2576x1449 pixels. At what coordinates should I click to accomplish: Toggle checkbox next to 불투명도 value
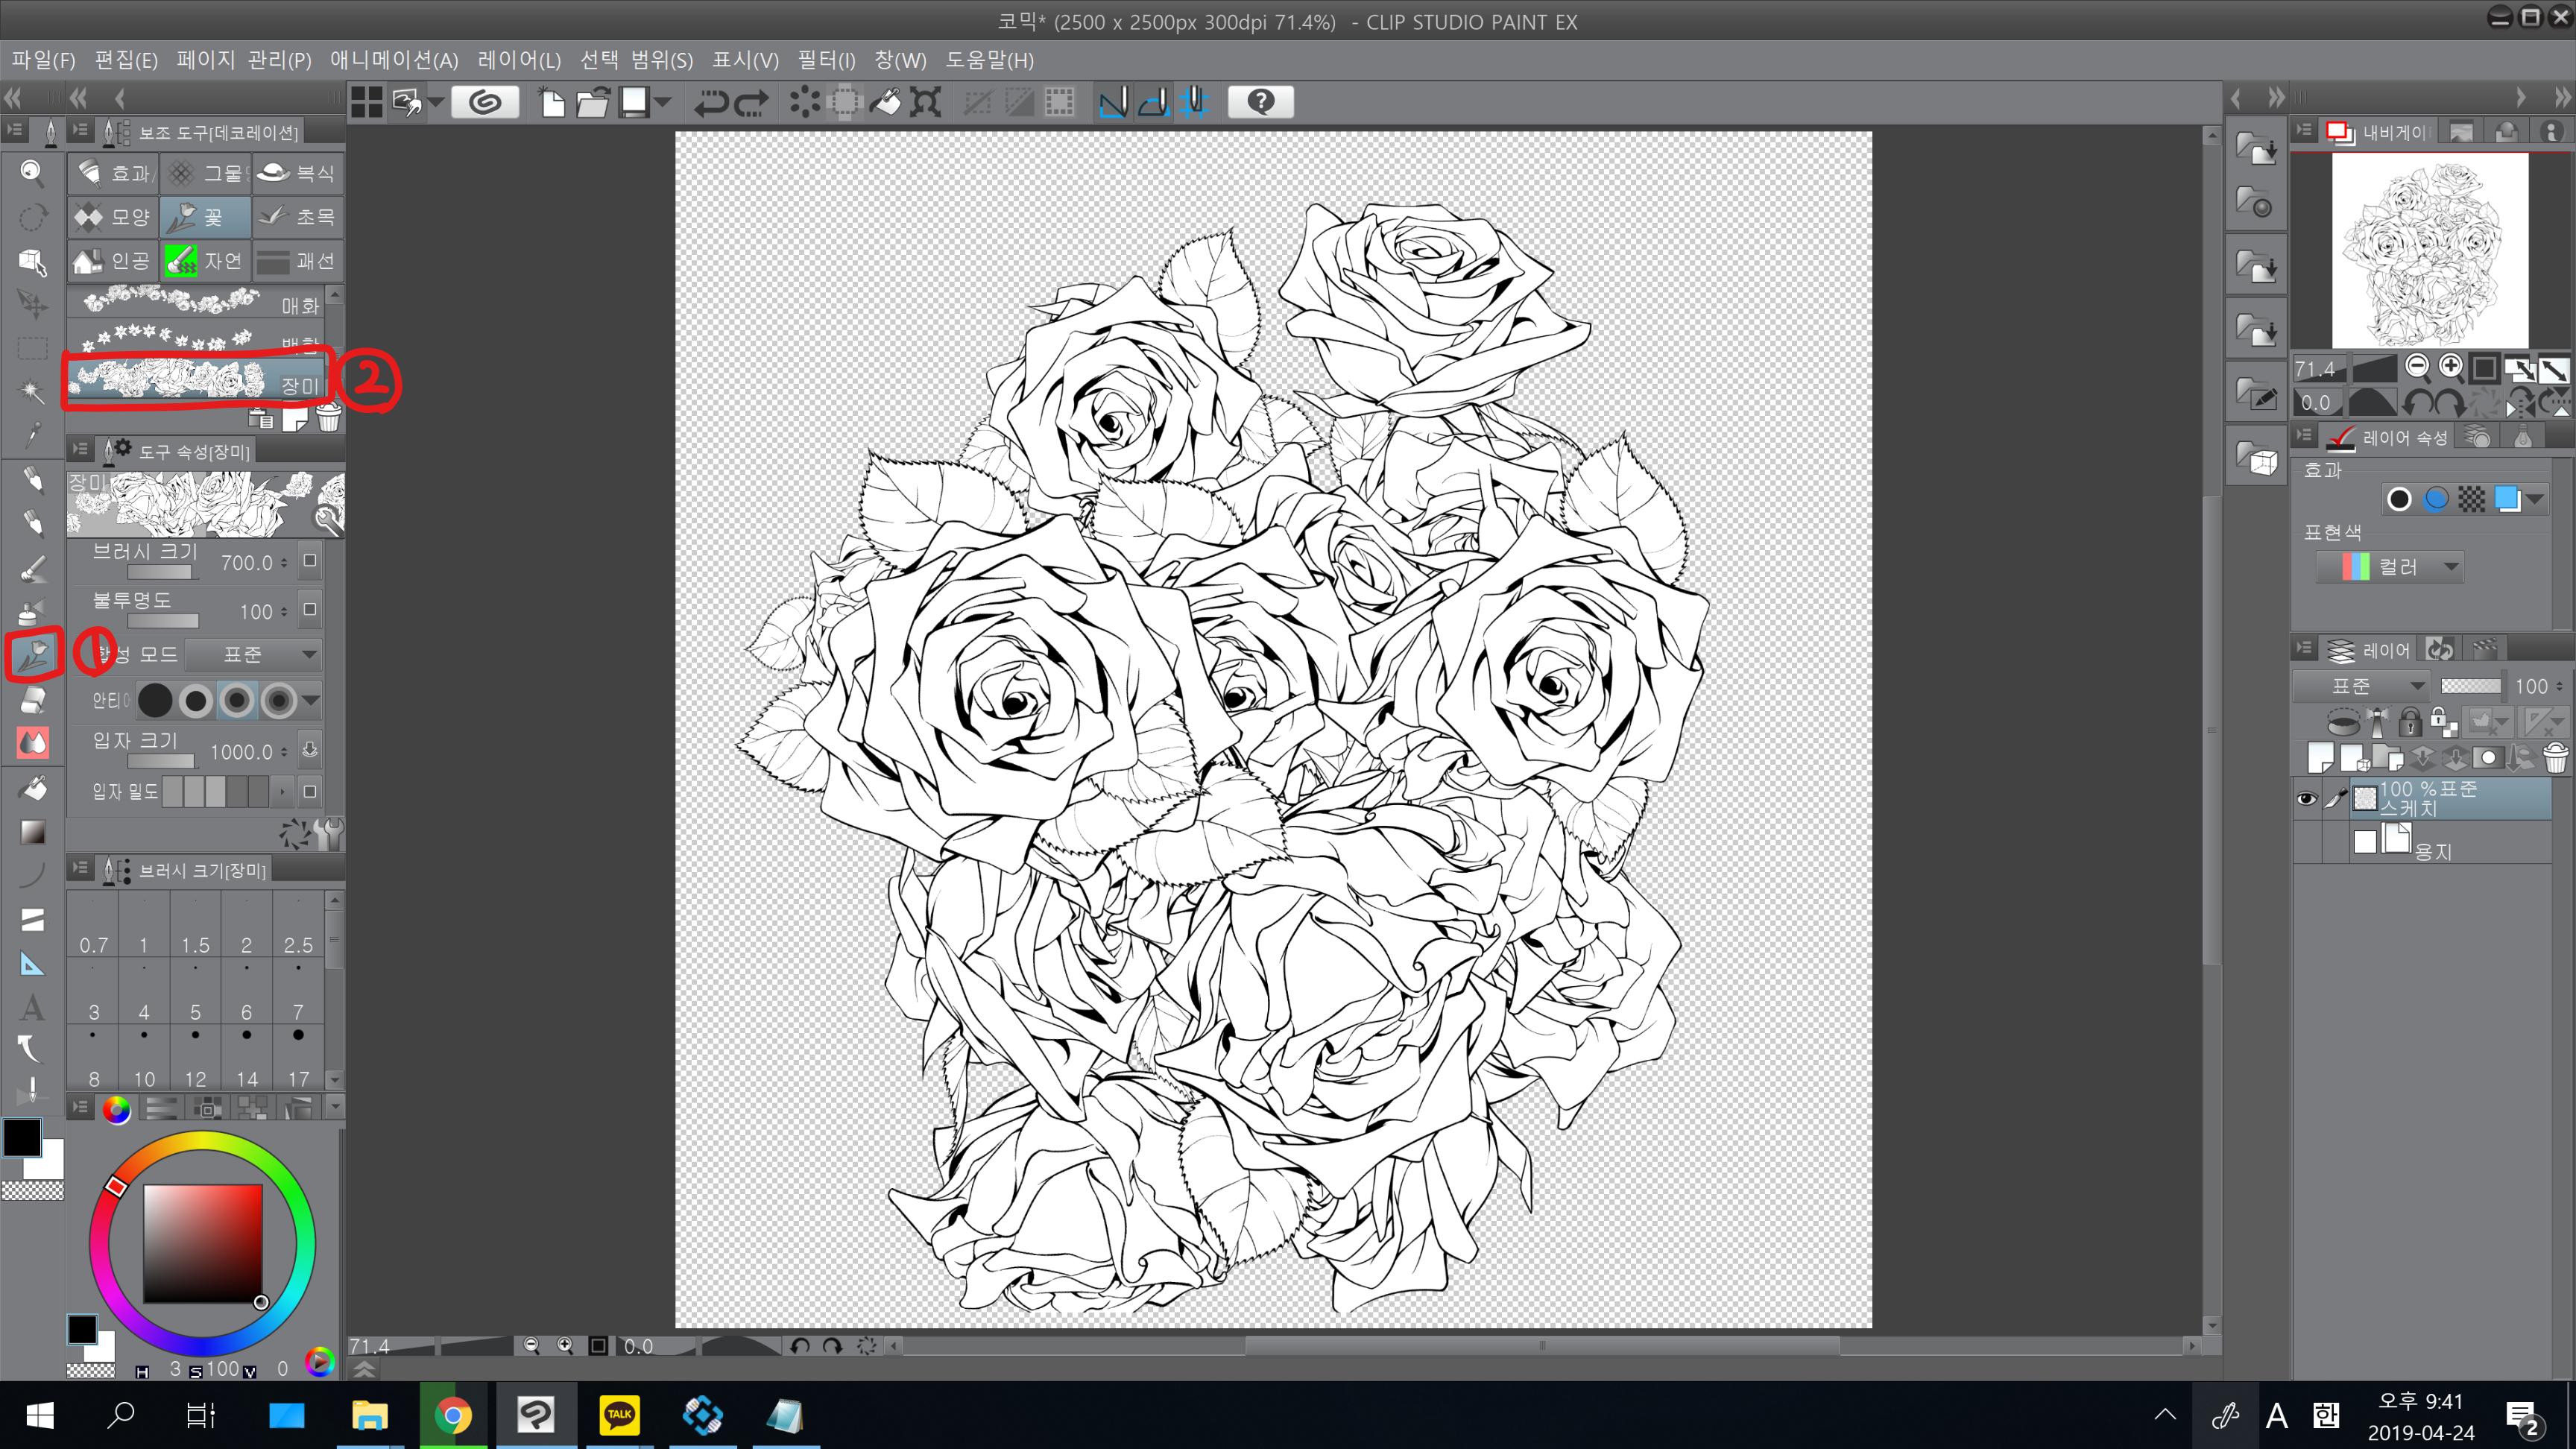point(310,610)
